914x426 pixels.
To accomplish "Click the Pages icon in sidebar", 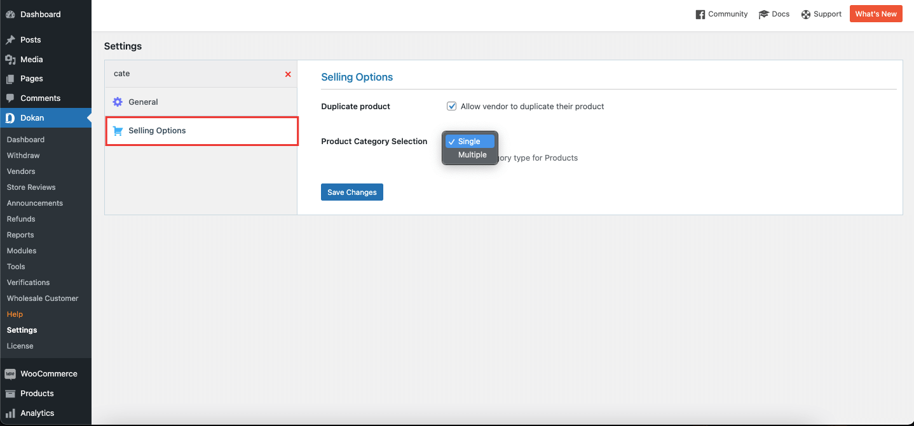I will (x=10, y=79).
